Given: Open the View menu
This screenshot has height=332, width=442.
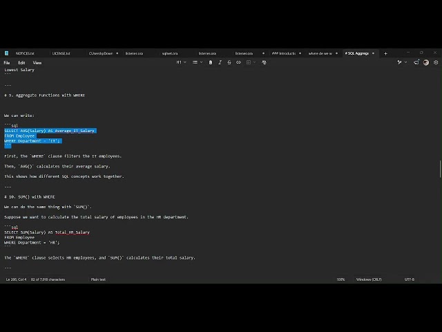Looking at the screenshot, I should 37,63.
